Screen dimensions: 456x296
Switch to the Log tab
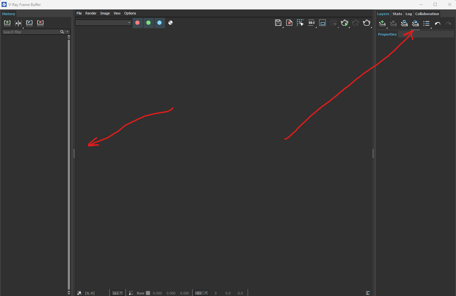pos(408,14)
